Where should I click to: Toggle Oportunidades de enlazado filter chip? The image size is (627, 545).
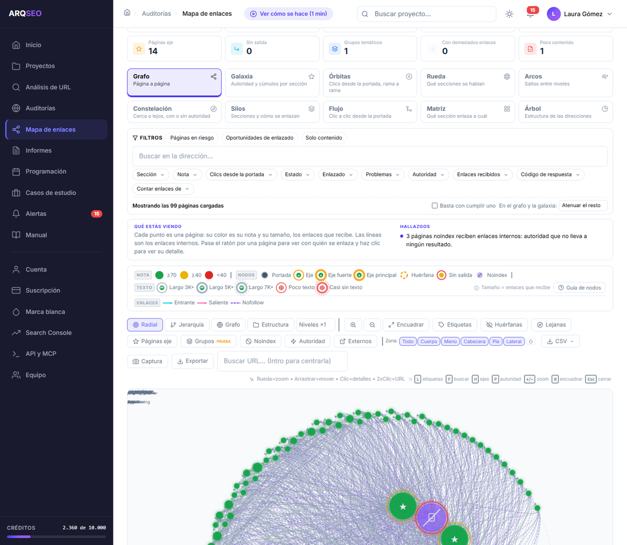click(x=260, y=138)
